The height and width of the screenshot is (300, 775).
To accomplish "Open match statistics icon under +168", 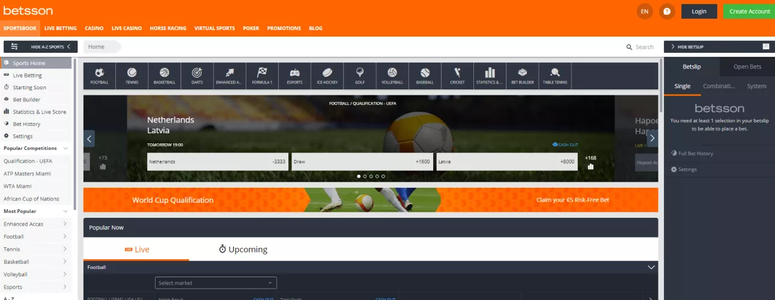I will tap(591, 167).
